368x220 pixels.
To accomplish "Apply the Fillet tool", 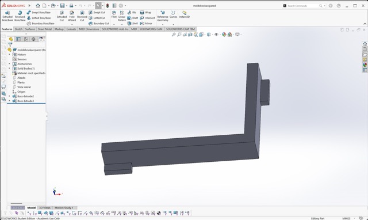I will (114, 14).
